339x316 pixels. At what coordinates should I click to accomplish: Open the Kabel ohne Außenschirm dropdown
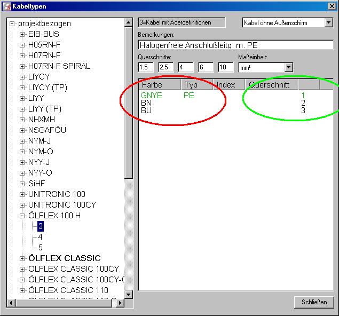coord(329,22)
